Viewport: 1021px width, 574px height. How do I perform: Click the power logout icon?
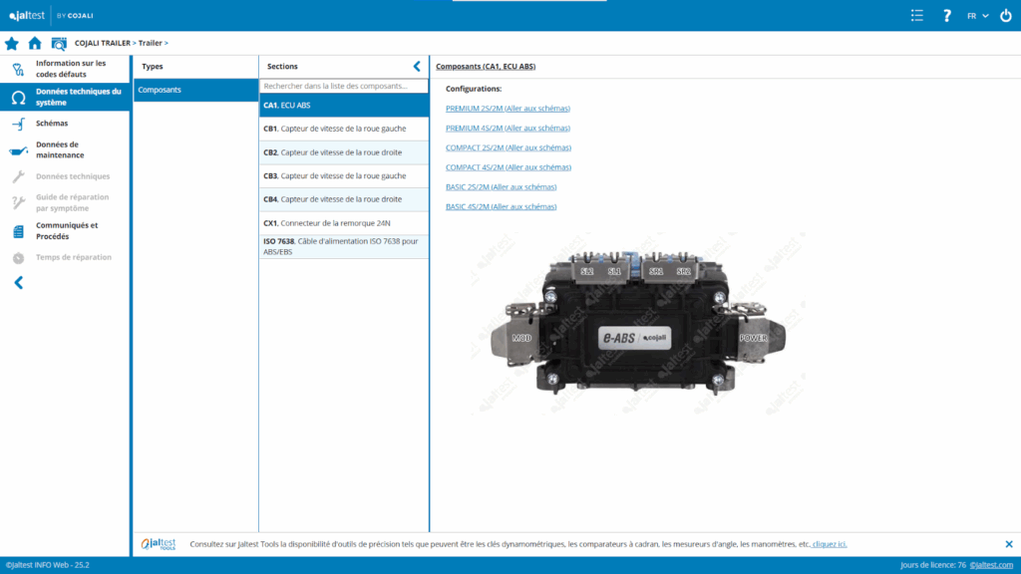click(x=1005, y=16)
